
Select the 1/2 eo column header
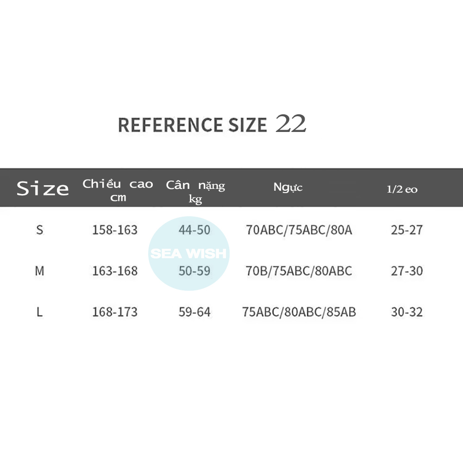[402, 189]
